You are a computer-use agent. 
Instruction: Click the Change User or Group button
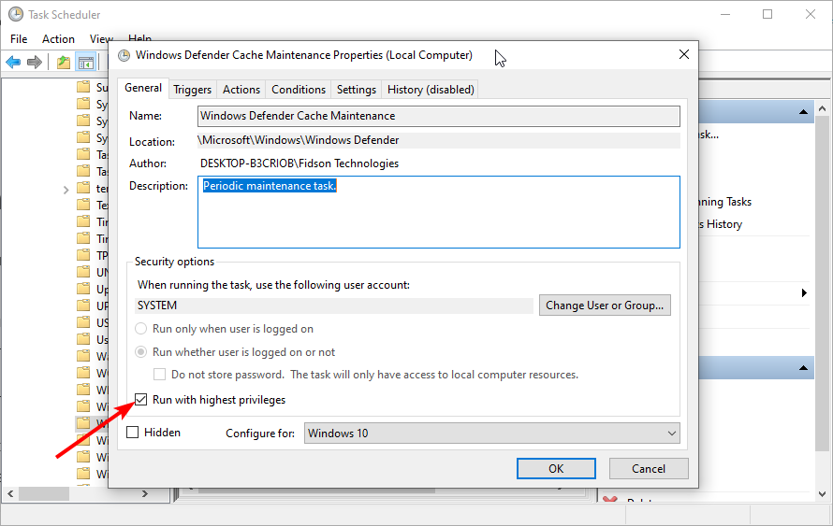(x=605, y=306)
